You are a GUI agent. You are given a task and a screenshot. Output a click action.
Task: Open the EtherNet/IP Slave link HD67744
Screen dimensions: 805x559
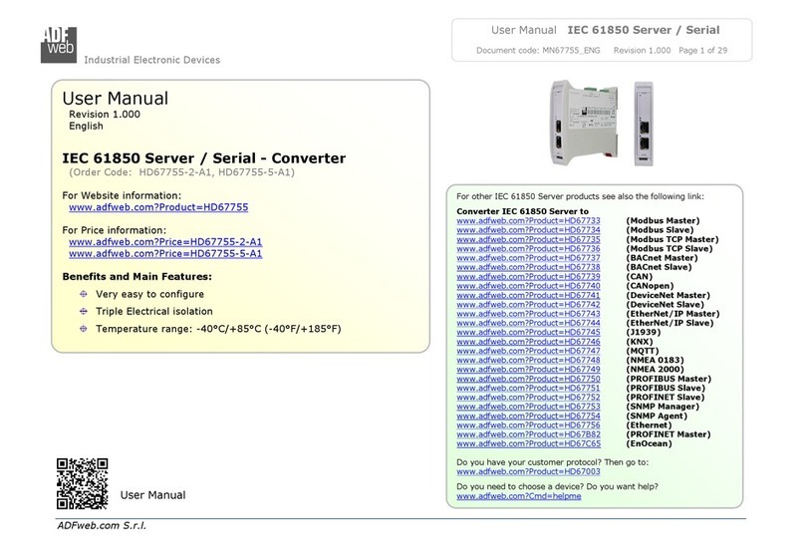pos(528,323)
